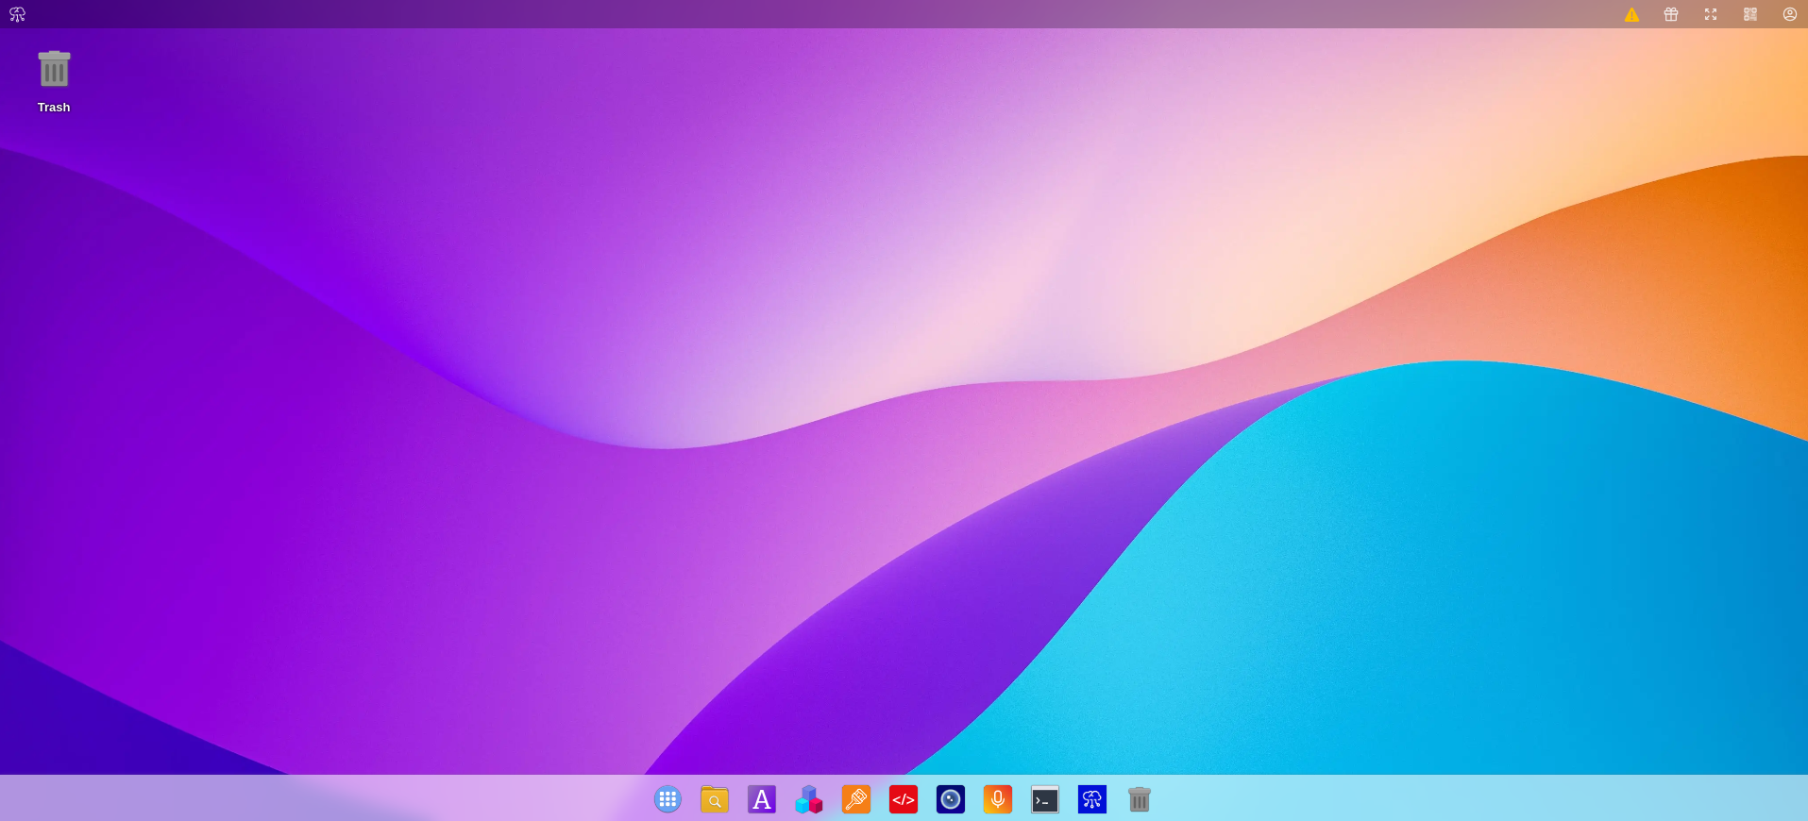Launch the colored cubes app in the dock

[809, 799]
